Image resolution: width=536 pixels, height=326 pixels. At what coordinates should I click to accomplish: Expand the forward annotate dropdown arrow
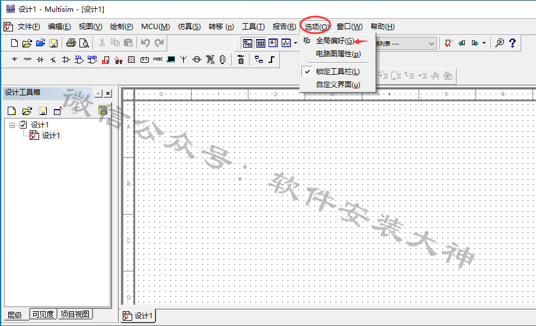(x=484, y=43)
